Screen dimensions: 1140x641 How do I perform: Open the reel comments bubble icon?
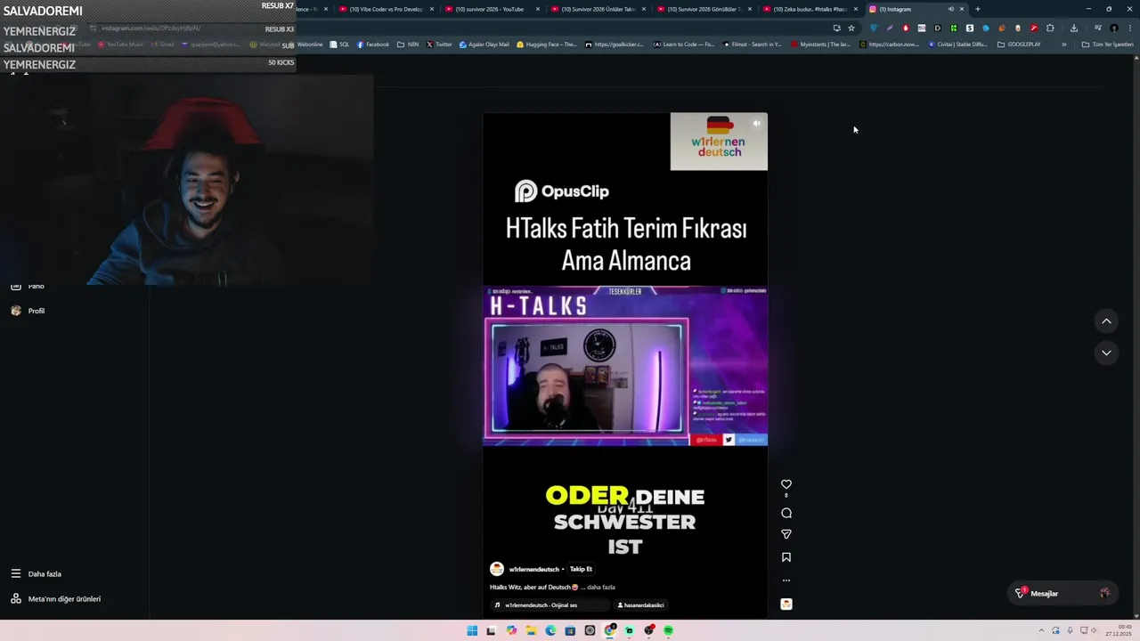[786, 513]
